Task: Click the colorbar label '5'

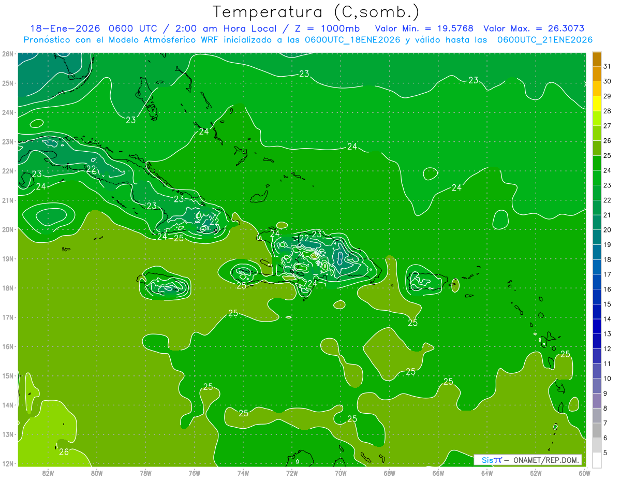Action: tap(606, 453)
